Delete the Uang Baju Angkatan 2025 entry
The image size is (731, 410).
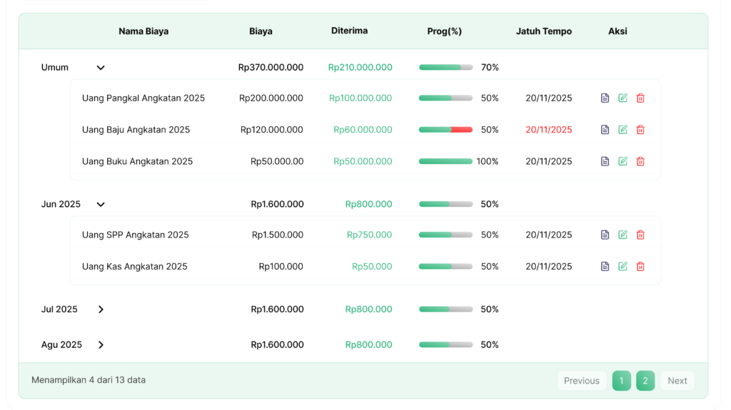(x=640, y=130)
